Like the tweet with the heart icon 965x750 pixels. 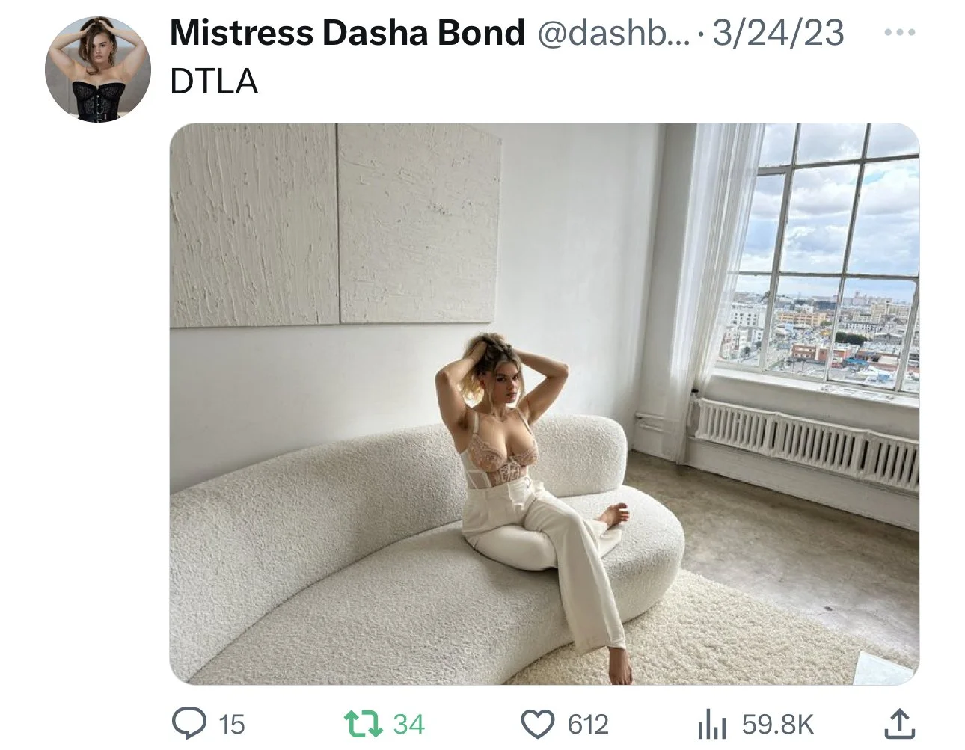tap(537, 724)
